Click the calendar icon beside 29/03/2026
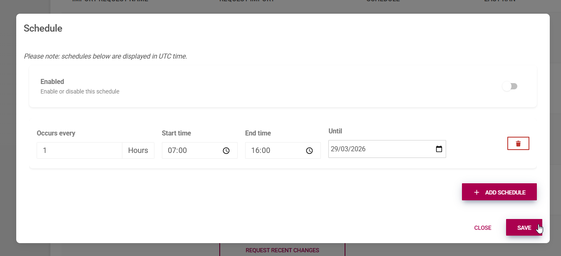This screenshot has height=256, width=561. [439, 149]
